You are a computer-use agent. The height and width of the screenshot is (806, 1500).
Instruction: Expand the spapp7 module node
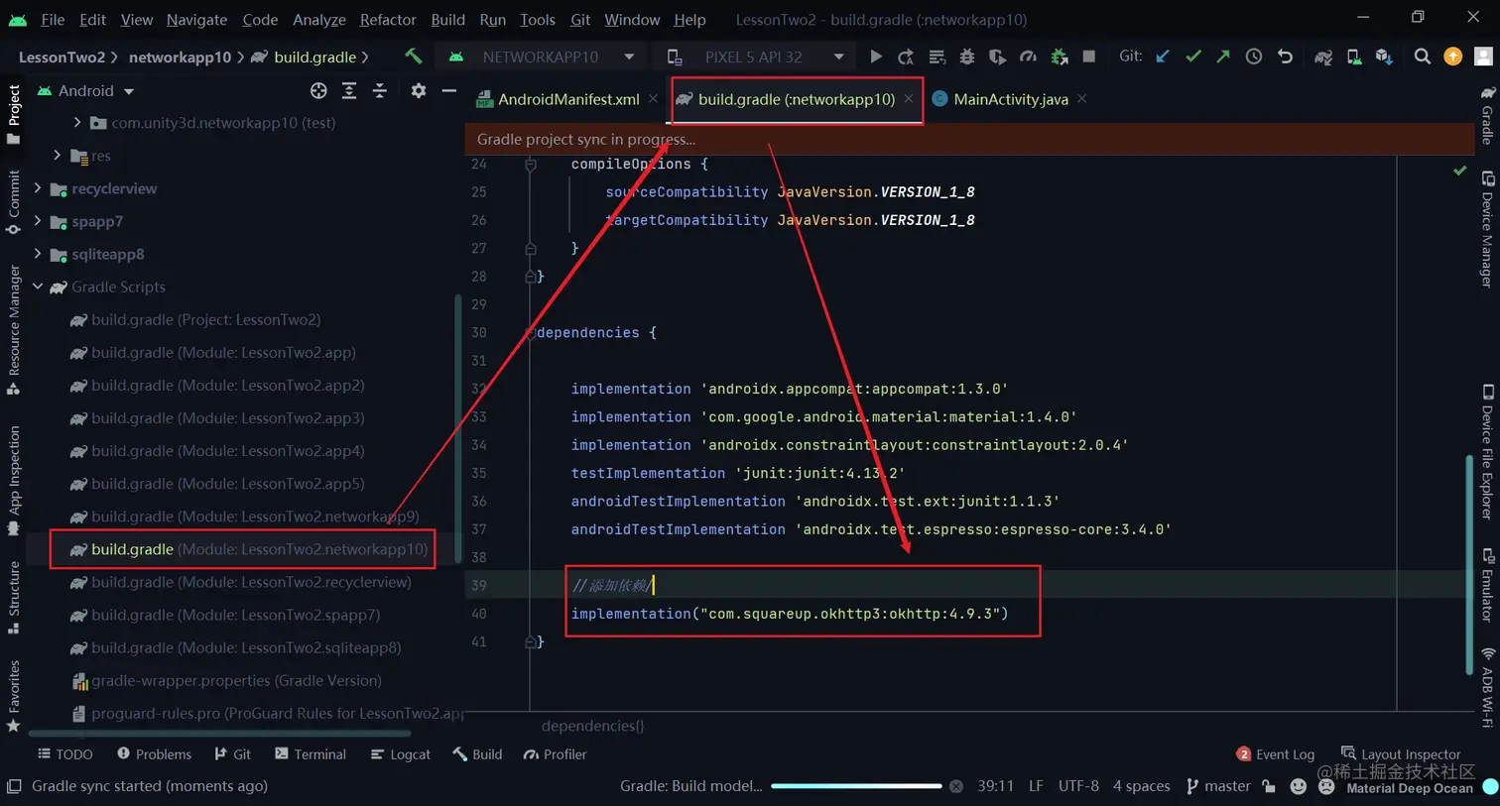coord(38,221)
